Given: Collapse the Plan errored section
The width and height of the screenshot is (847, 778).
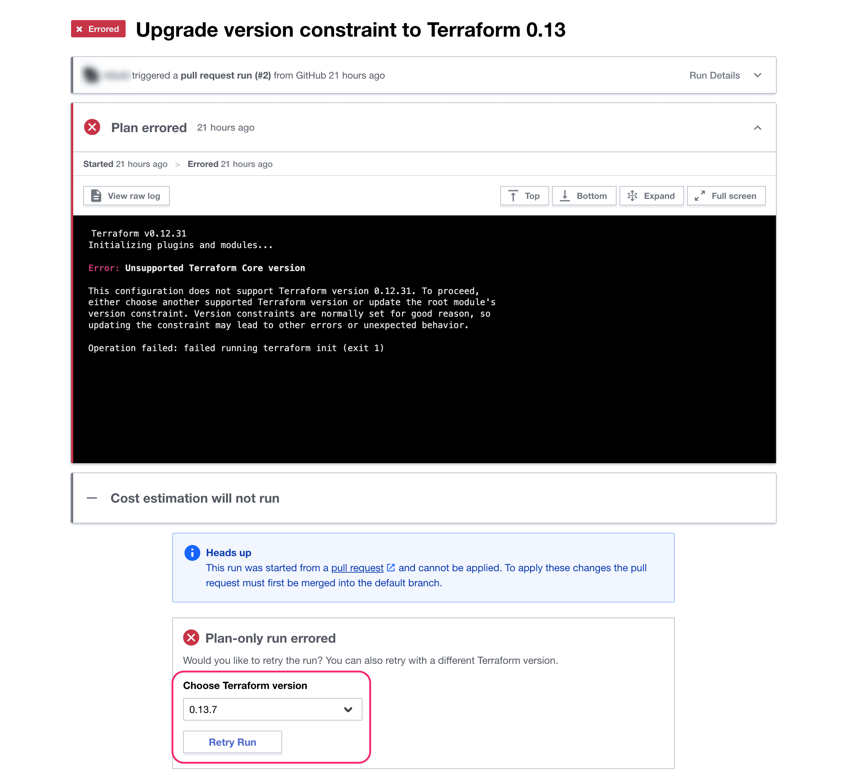Looking at the screenshot, I should click(758, 128).
